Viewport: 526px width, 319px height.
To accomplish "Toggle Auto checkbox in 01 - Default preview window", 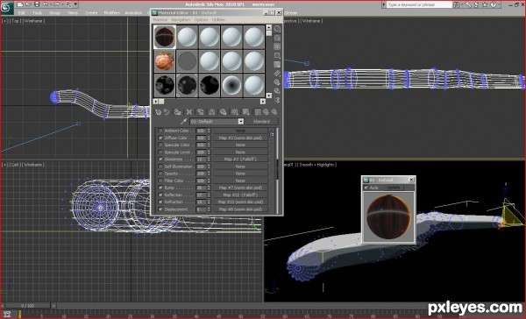I will (x=366, y=188).
